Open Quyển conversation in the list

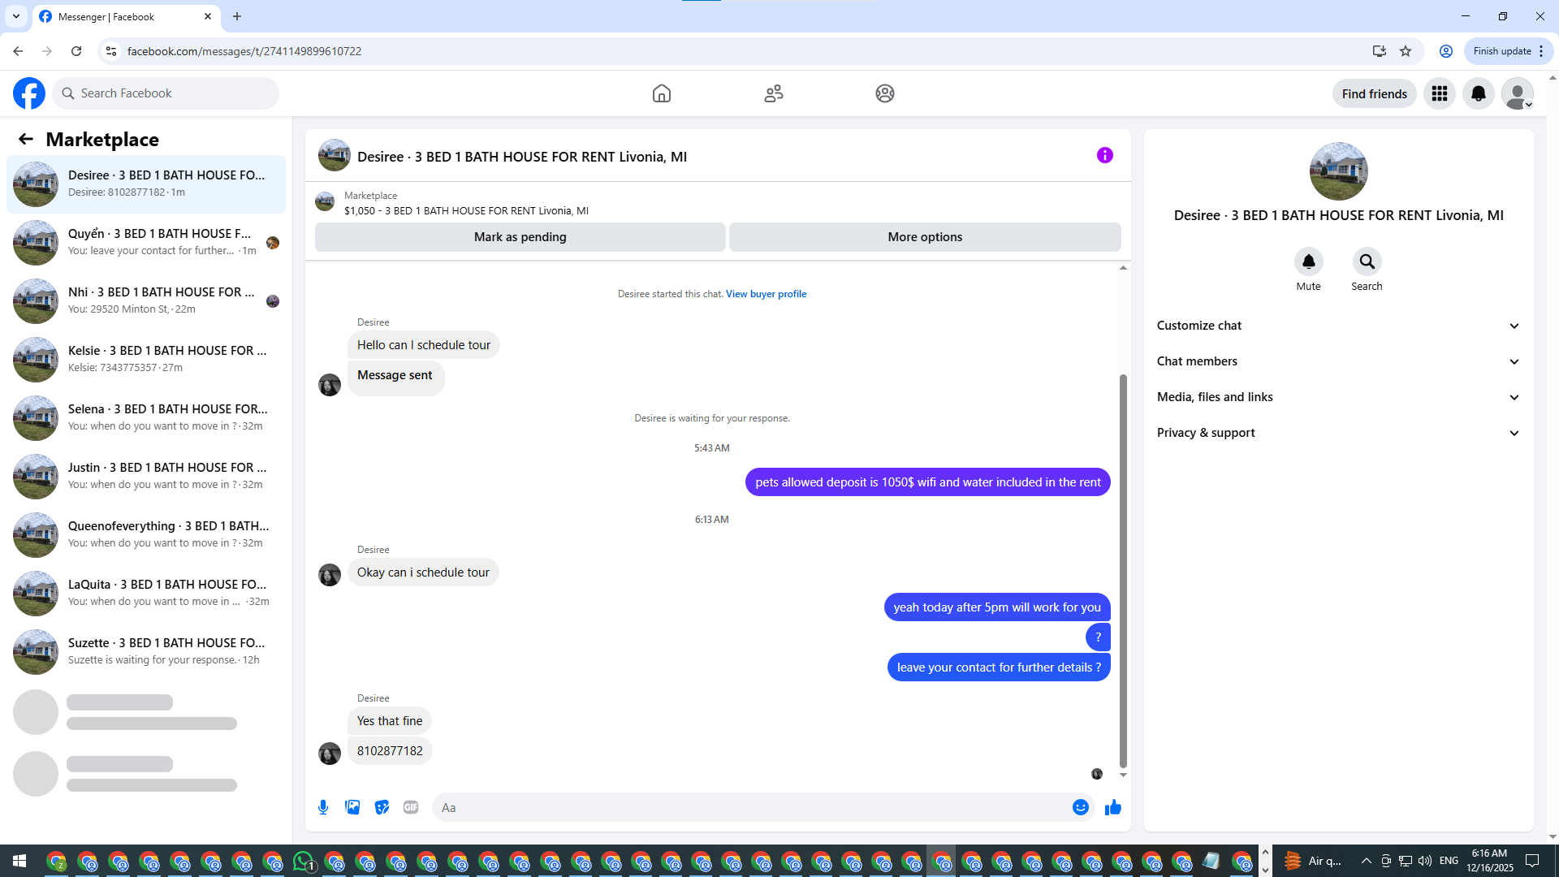tap(146, 242)
